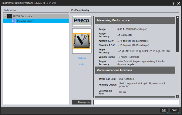Click the Target Accuracy value '1.4 m for static targets'
Image resolution: width=182 pixels, height=115 pixels.
point(141,63)
